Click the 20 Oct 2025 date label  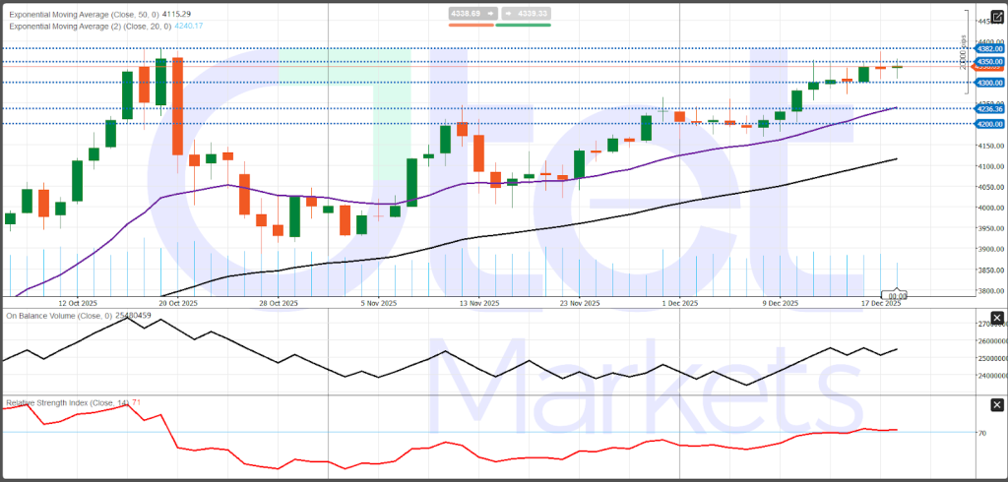(x=177, y=303)
